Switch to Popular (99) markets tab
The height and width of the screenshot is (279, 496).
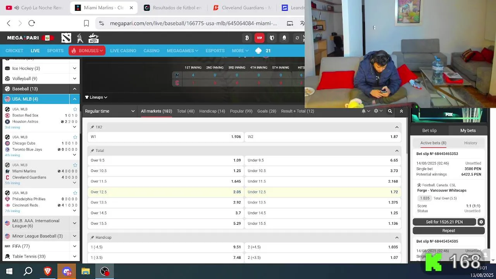click(x=241, y=111)
